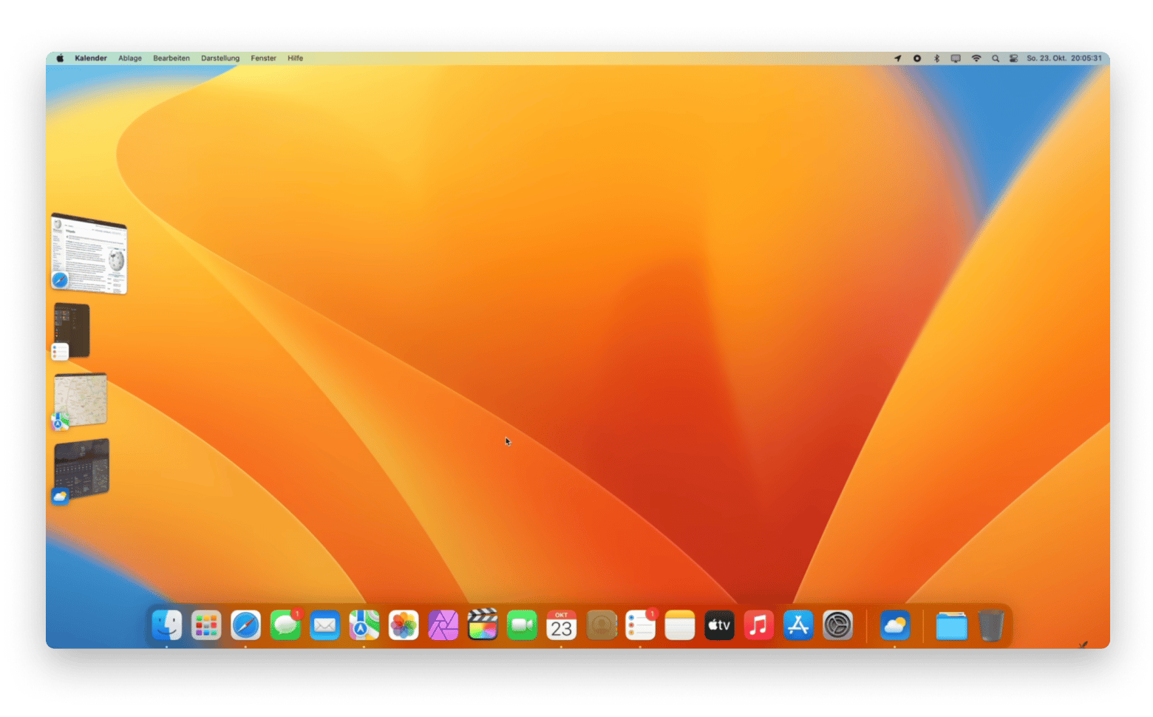
Task: Click the location arrow menu bar icon
Action: [898, 58]
